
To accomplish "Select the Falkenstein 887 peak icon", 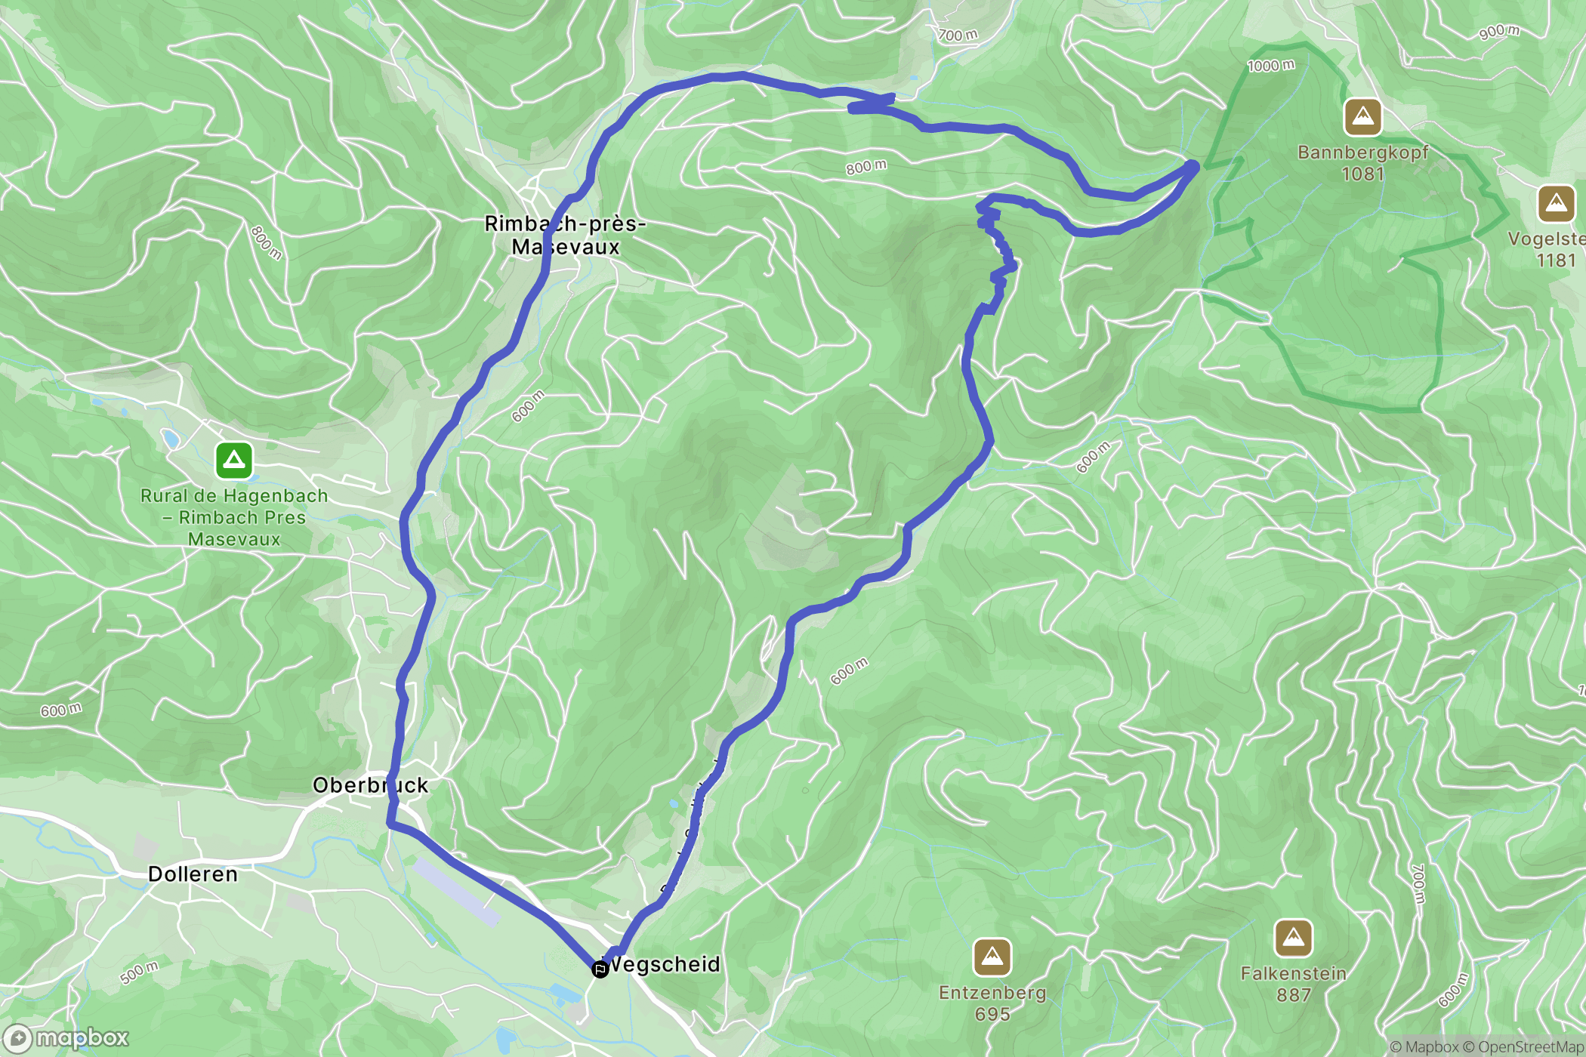I will pyautogui.click(x=1294, y=938).
